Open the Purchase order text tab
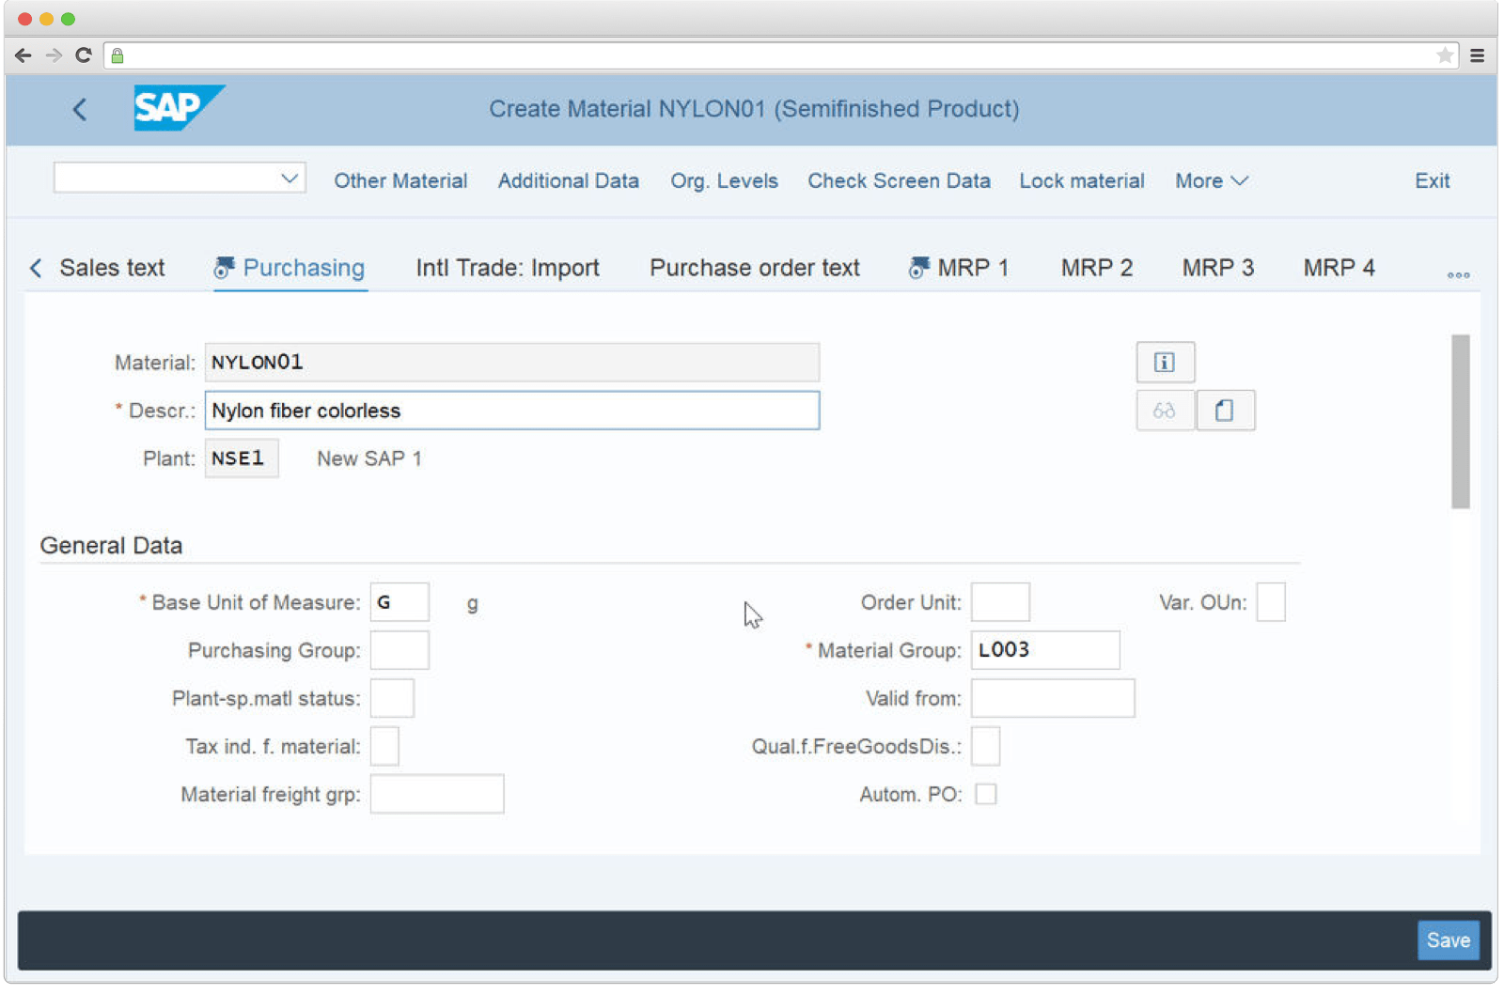1504x994 pixels. [x=755, y=268]
